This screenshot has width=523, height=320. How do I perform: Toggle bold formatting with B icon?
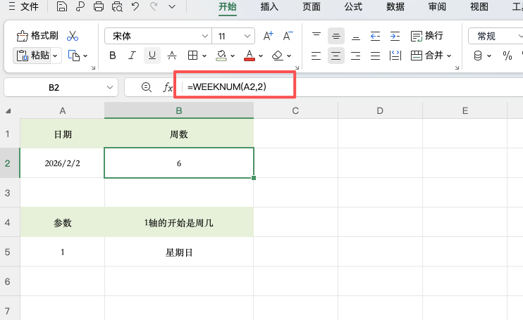tap(113, 56)
